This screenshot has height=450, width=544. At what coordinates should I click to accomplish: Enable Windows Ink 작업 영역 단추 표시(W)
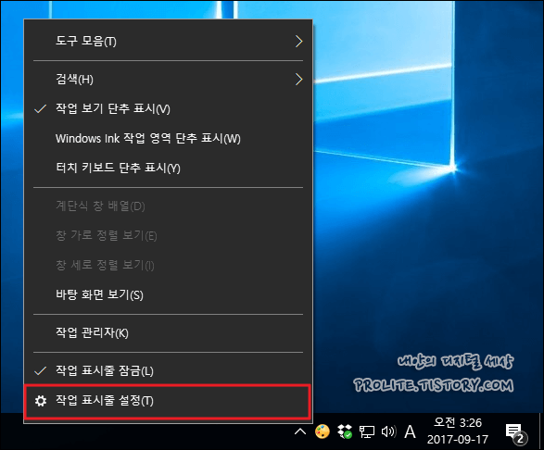tap(169, 138)
